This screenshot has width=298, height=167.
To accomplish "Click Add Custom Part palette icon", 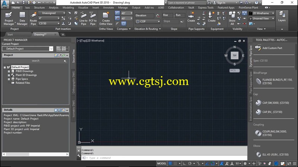I will (258, 48).
